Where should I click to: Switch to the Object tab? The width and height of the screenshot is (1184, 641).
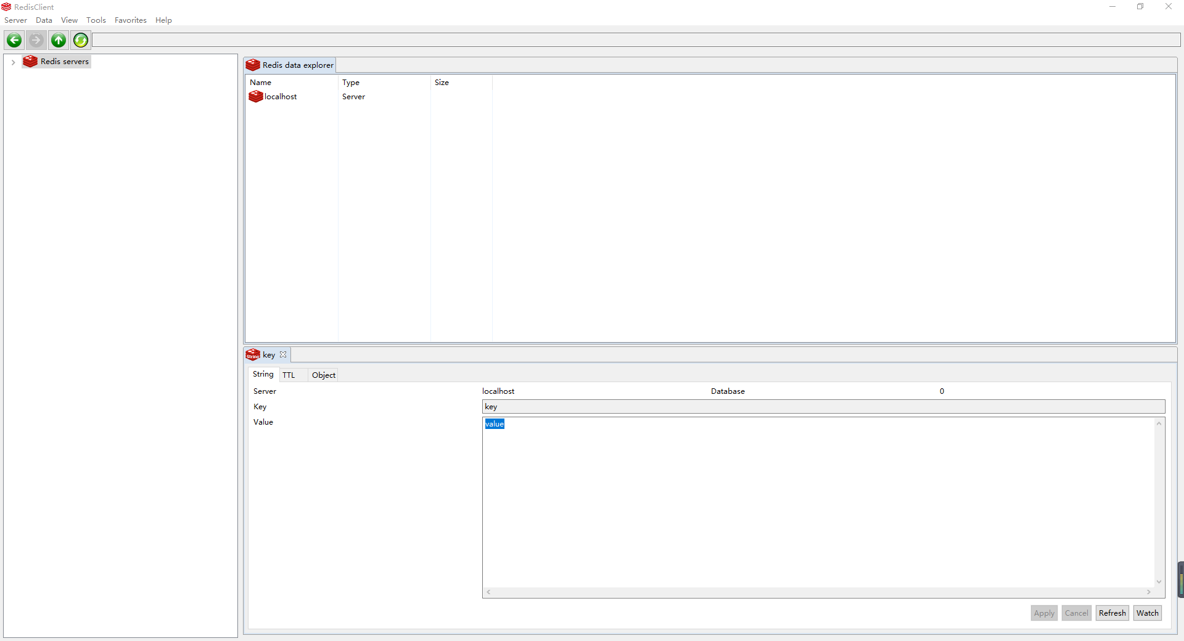point(324,375)
